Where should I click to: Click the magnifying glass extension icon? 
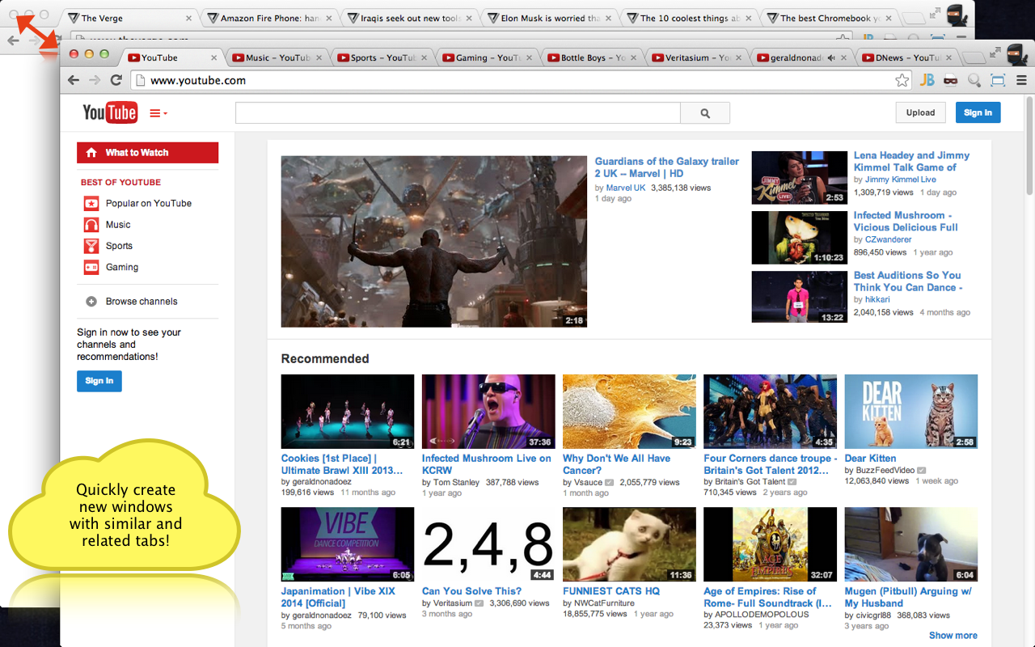point(974,80)
